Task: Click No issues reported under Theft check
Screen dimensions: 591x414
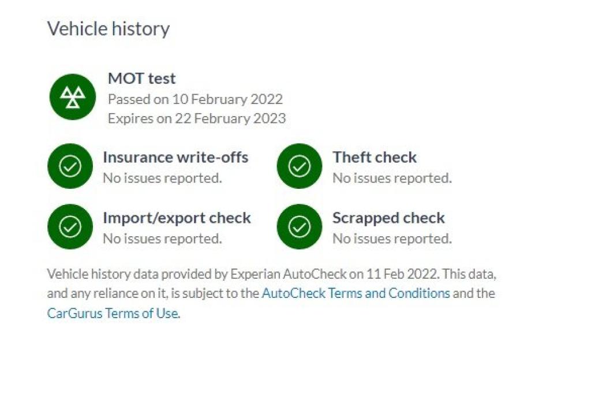Action: pyautogui.click(x=392, y=178)
